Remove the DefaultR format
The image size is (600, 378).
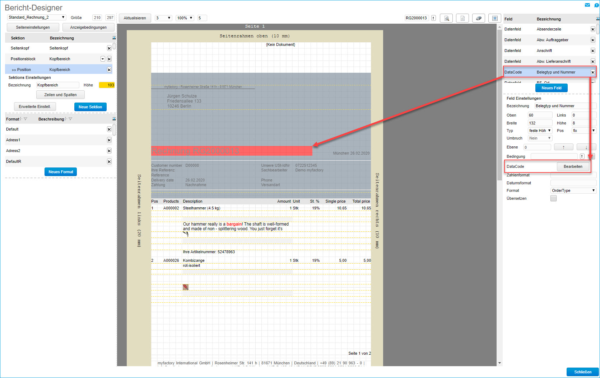tap(109, 161)
